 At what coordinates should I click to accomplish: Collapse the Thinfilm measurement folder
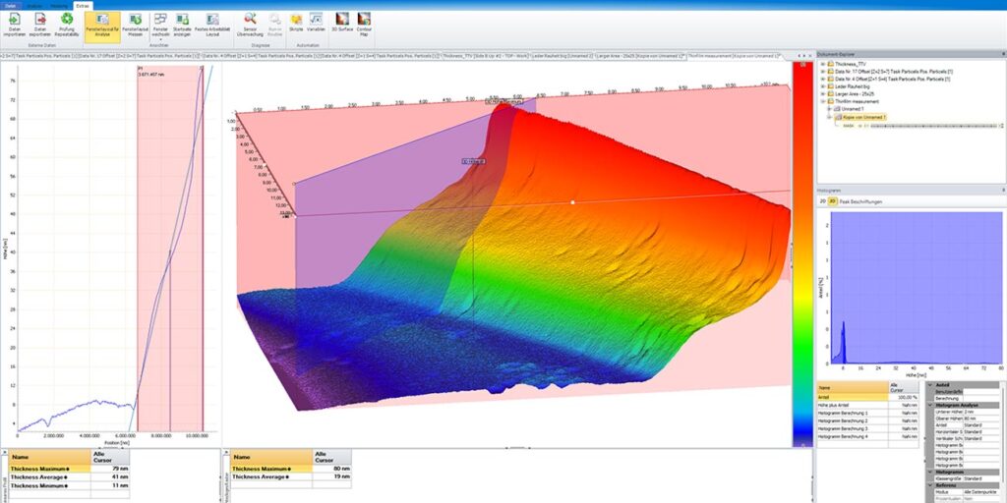[823, 101]
